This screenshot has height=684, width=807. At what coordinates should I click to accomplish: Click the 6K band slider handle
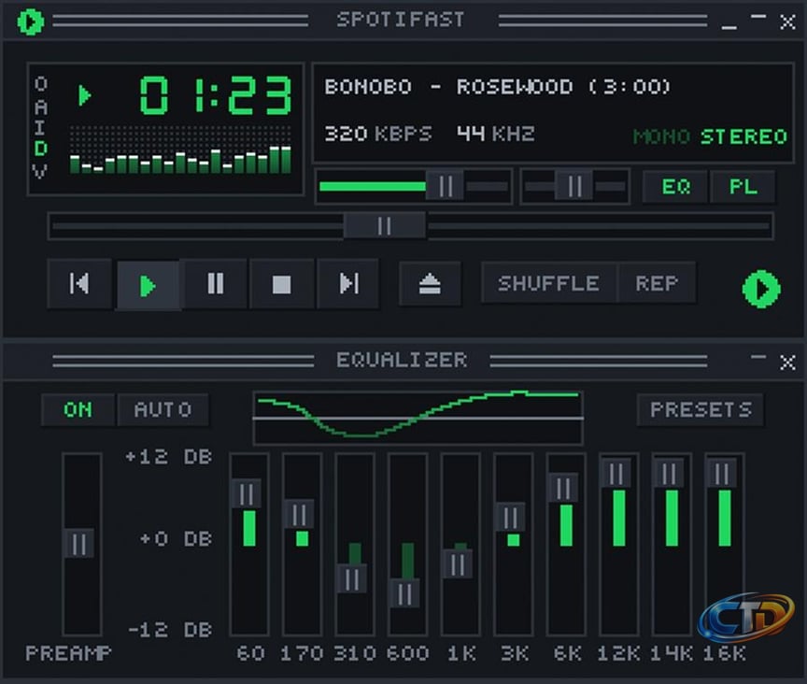pyautogui.click(x=563, y=488)
